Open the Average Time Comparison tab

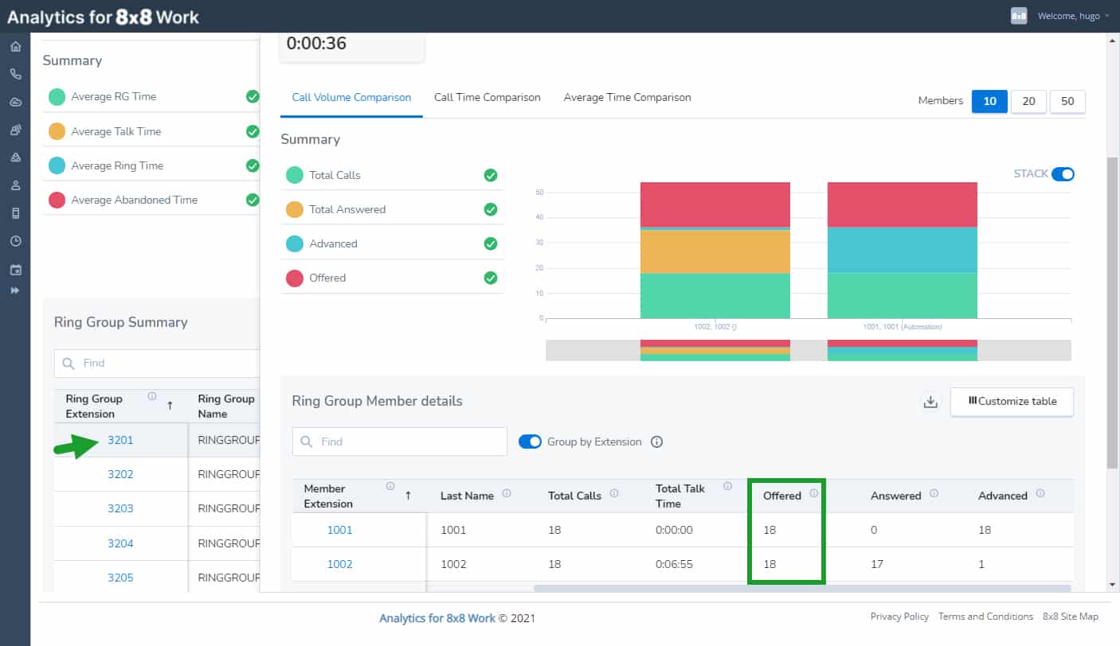coord(627,98)
